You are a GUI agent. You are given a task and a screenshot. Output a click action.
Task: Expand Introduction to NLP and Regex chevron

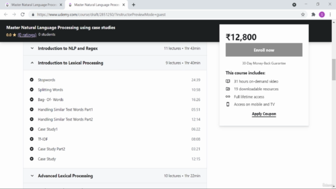[x=32, y=48]
